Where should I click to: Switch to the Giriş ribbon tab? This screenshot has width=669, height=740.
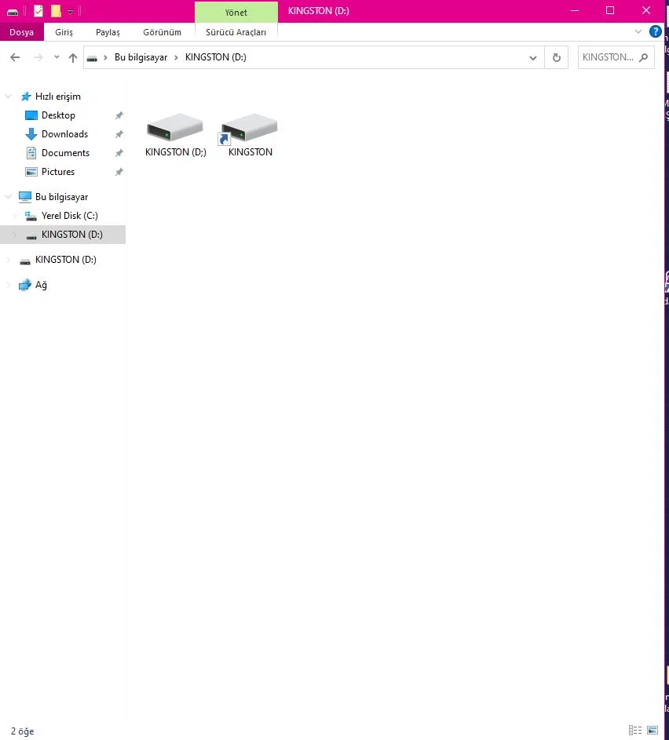64,32
